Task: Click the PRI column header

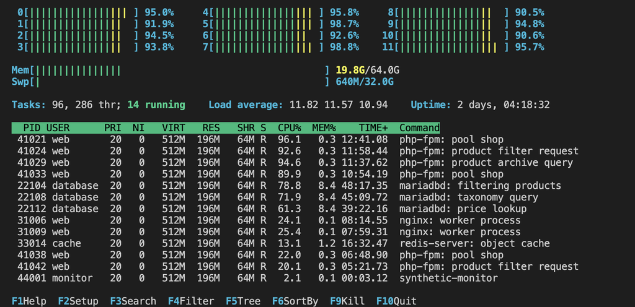Action: [113, 128]
